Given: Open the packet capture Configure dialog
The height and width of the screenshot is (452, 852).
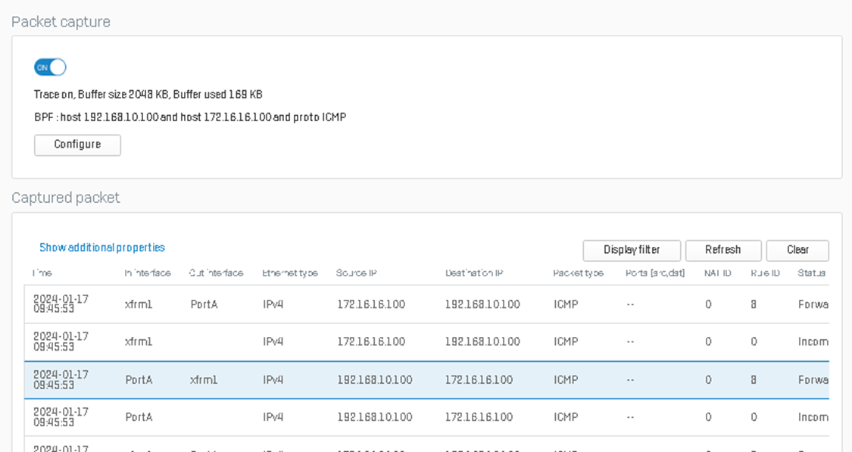Looking at the screenshot, I should (77, 145).
